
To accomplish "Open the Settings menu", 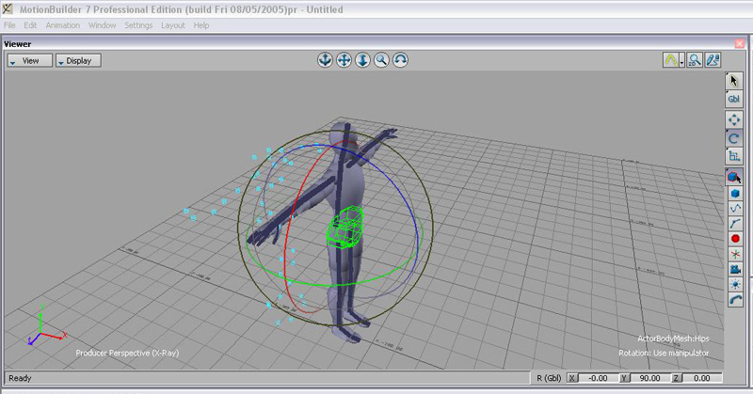I will click(138, 24).
